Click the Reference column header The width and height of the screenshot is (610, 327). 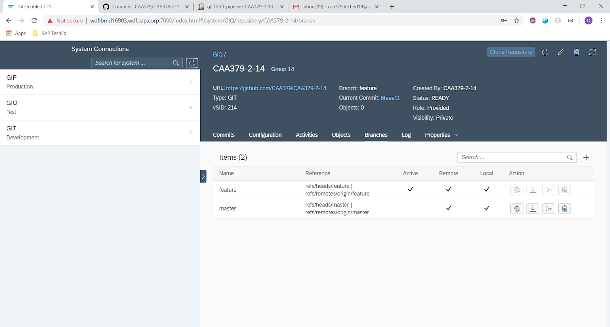(318, 173)
